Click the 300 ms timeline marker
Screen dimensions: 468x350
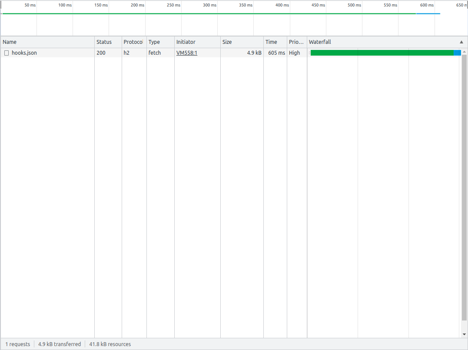[x=209, y=5]
